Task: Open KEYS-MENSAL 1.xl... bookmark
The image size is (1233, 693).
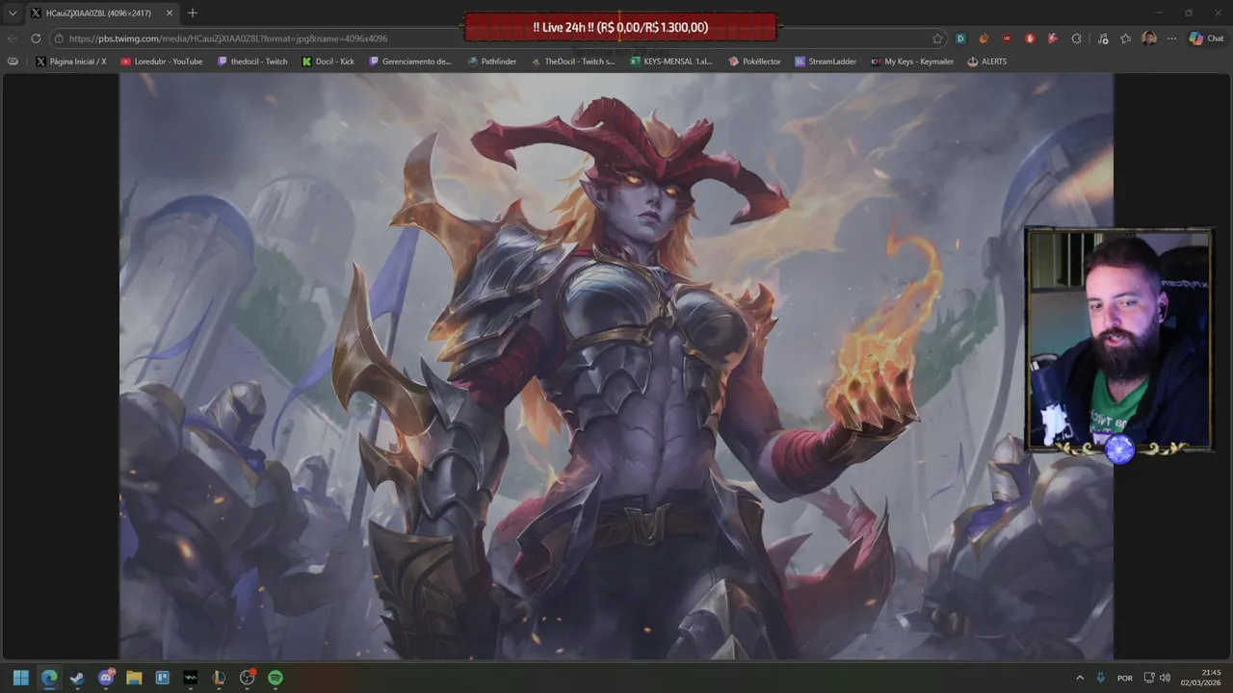Action: [672, 62]
